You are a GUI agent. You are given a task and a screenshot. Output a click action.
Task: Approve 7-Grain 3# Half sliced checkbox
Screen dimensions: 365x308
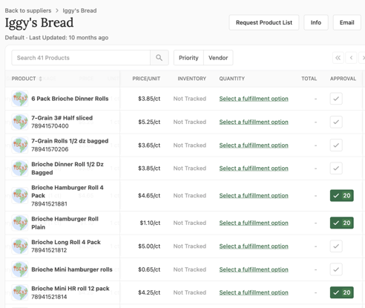336,122
